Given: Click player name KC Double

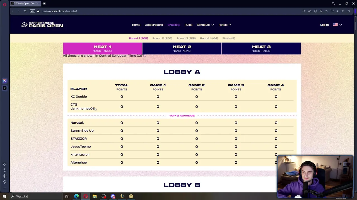Looking at the screenshot, I should tap(79, 97).
